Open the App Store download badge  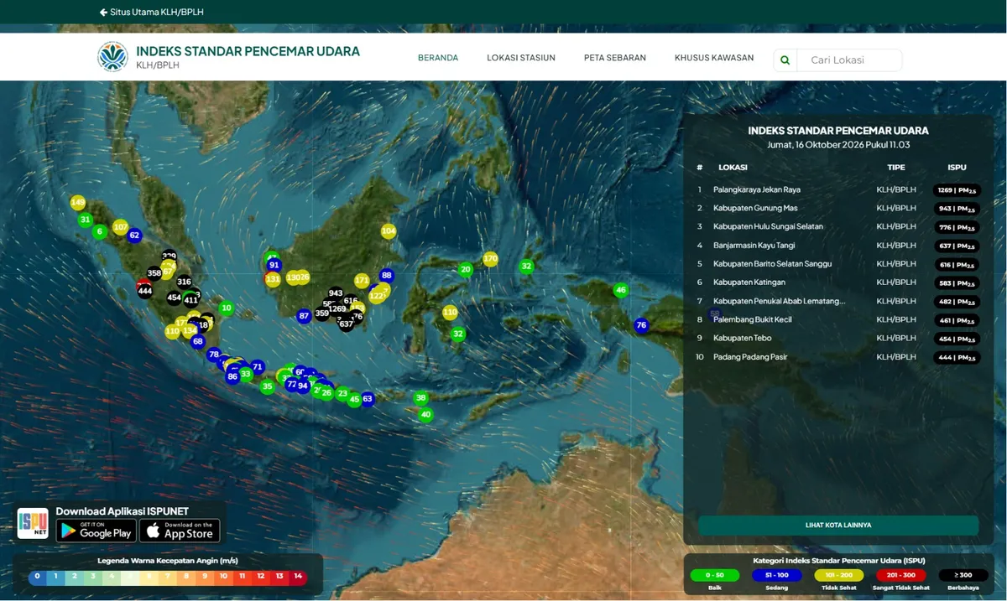click(180, 531)
